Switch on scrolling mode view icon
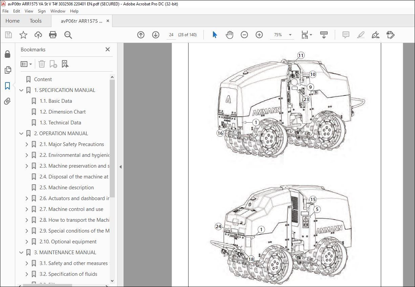 pyautogui.click(x=324, y=35)
